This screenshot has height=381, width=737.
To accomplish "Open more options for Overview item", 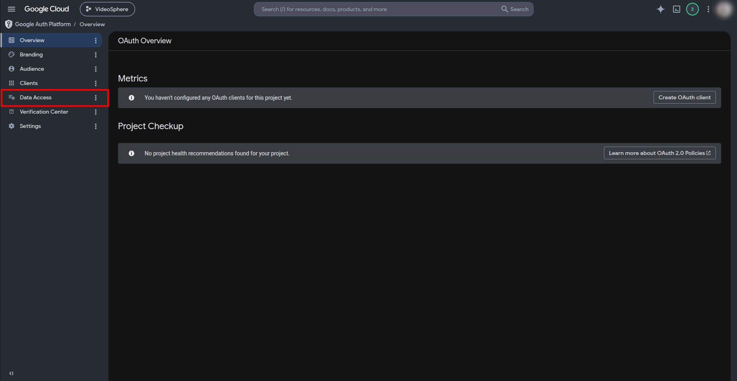I will (96, 41).
